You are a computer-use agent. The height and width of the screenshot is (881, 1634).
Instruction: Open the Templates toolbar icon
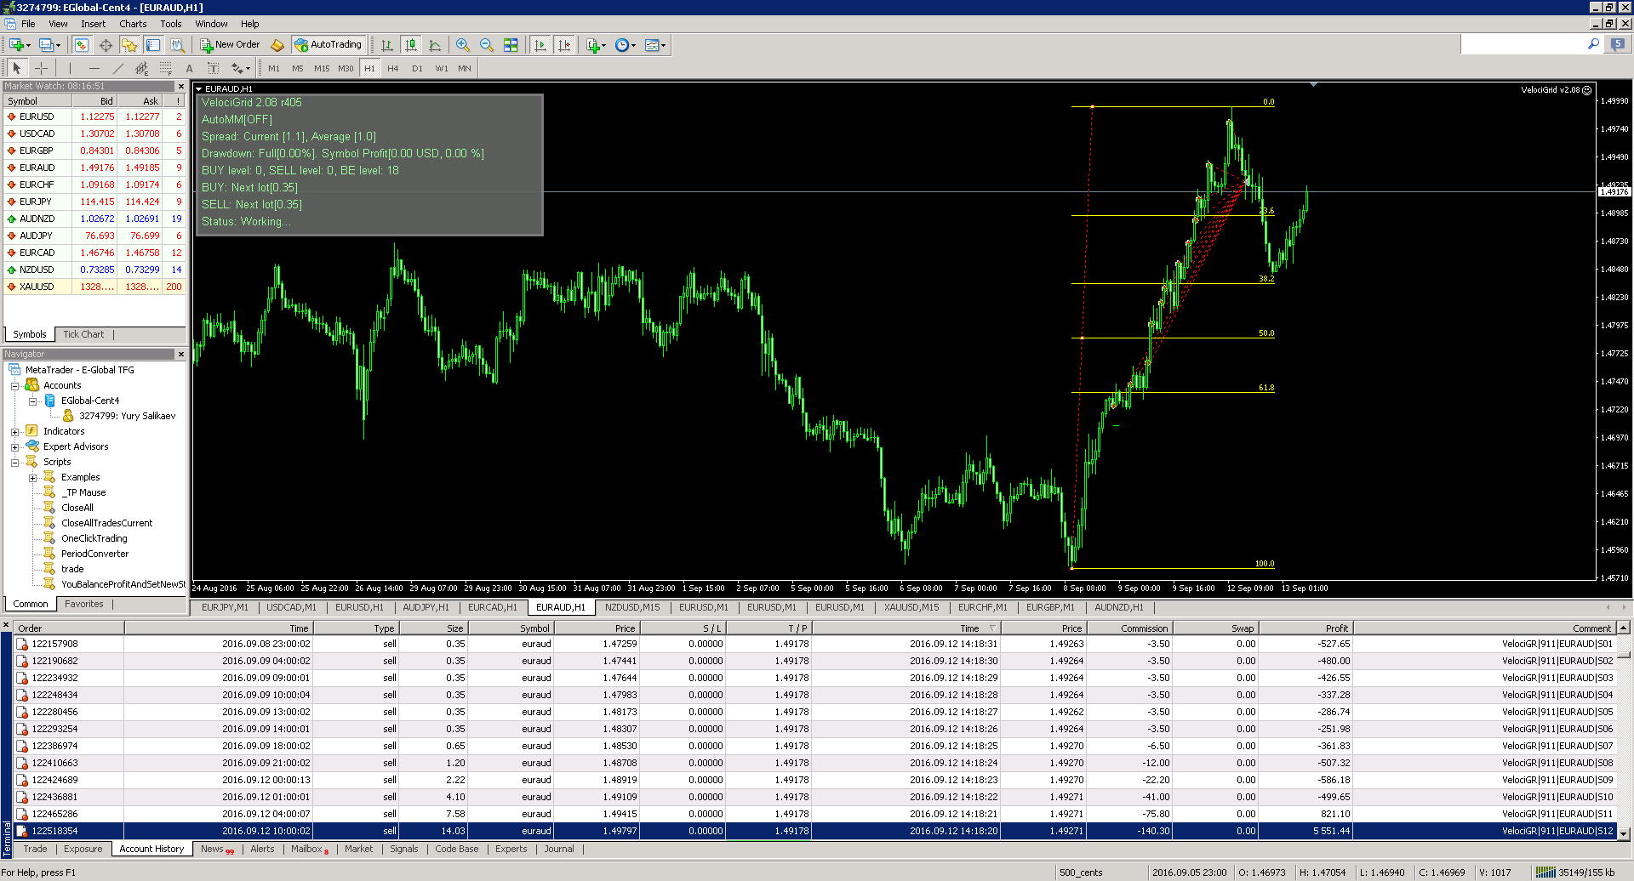click(652, 45)
